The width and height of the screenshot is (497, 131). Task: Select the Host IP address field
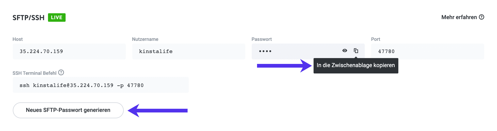click(69, 51)
